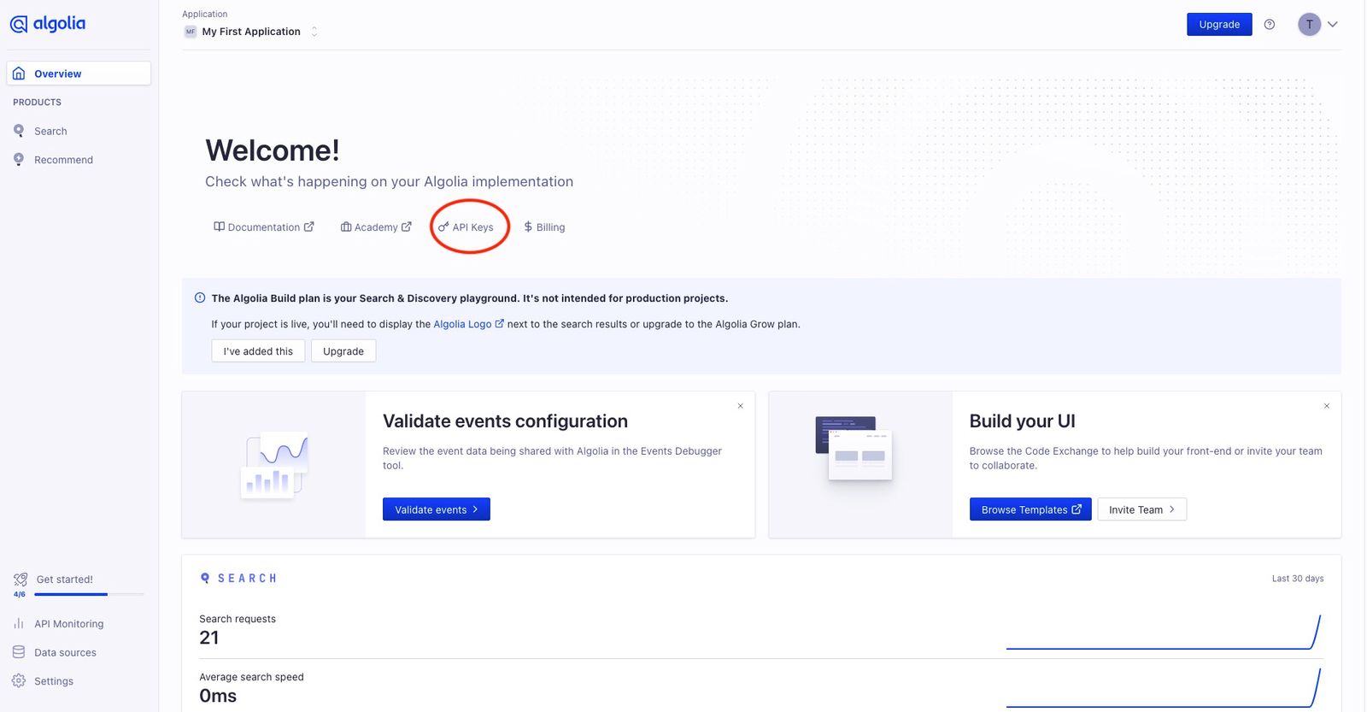Click the Billing dollar icon

527,227
